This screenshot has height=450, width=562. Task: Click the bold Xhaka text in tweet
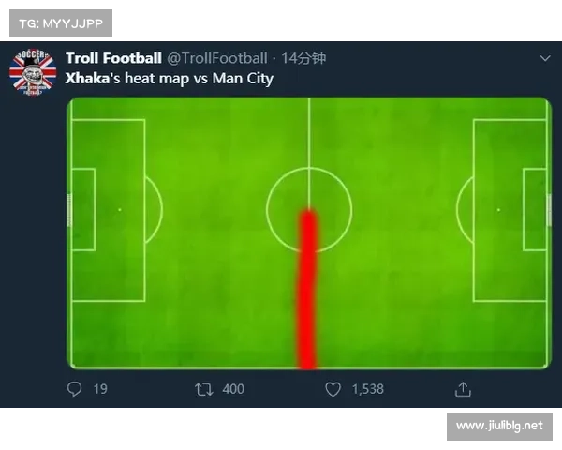87,78
